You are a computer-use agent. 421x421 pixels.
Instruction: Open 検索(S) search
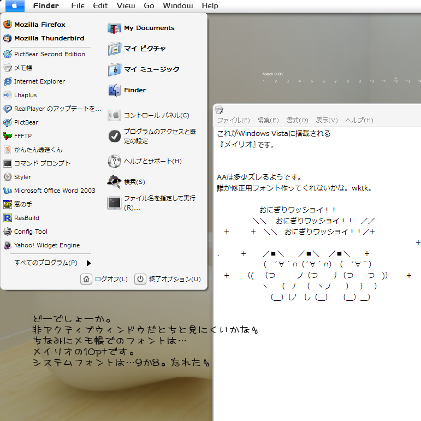(x=126, y=182)
